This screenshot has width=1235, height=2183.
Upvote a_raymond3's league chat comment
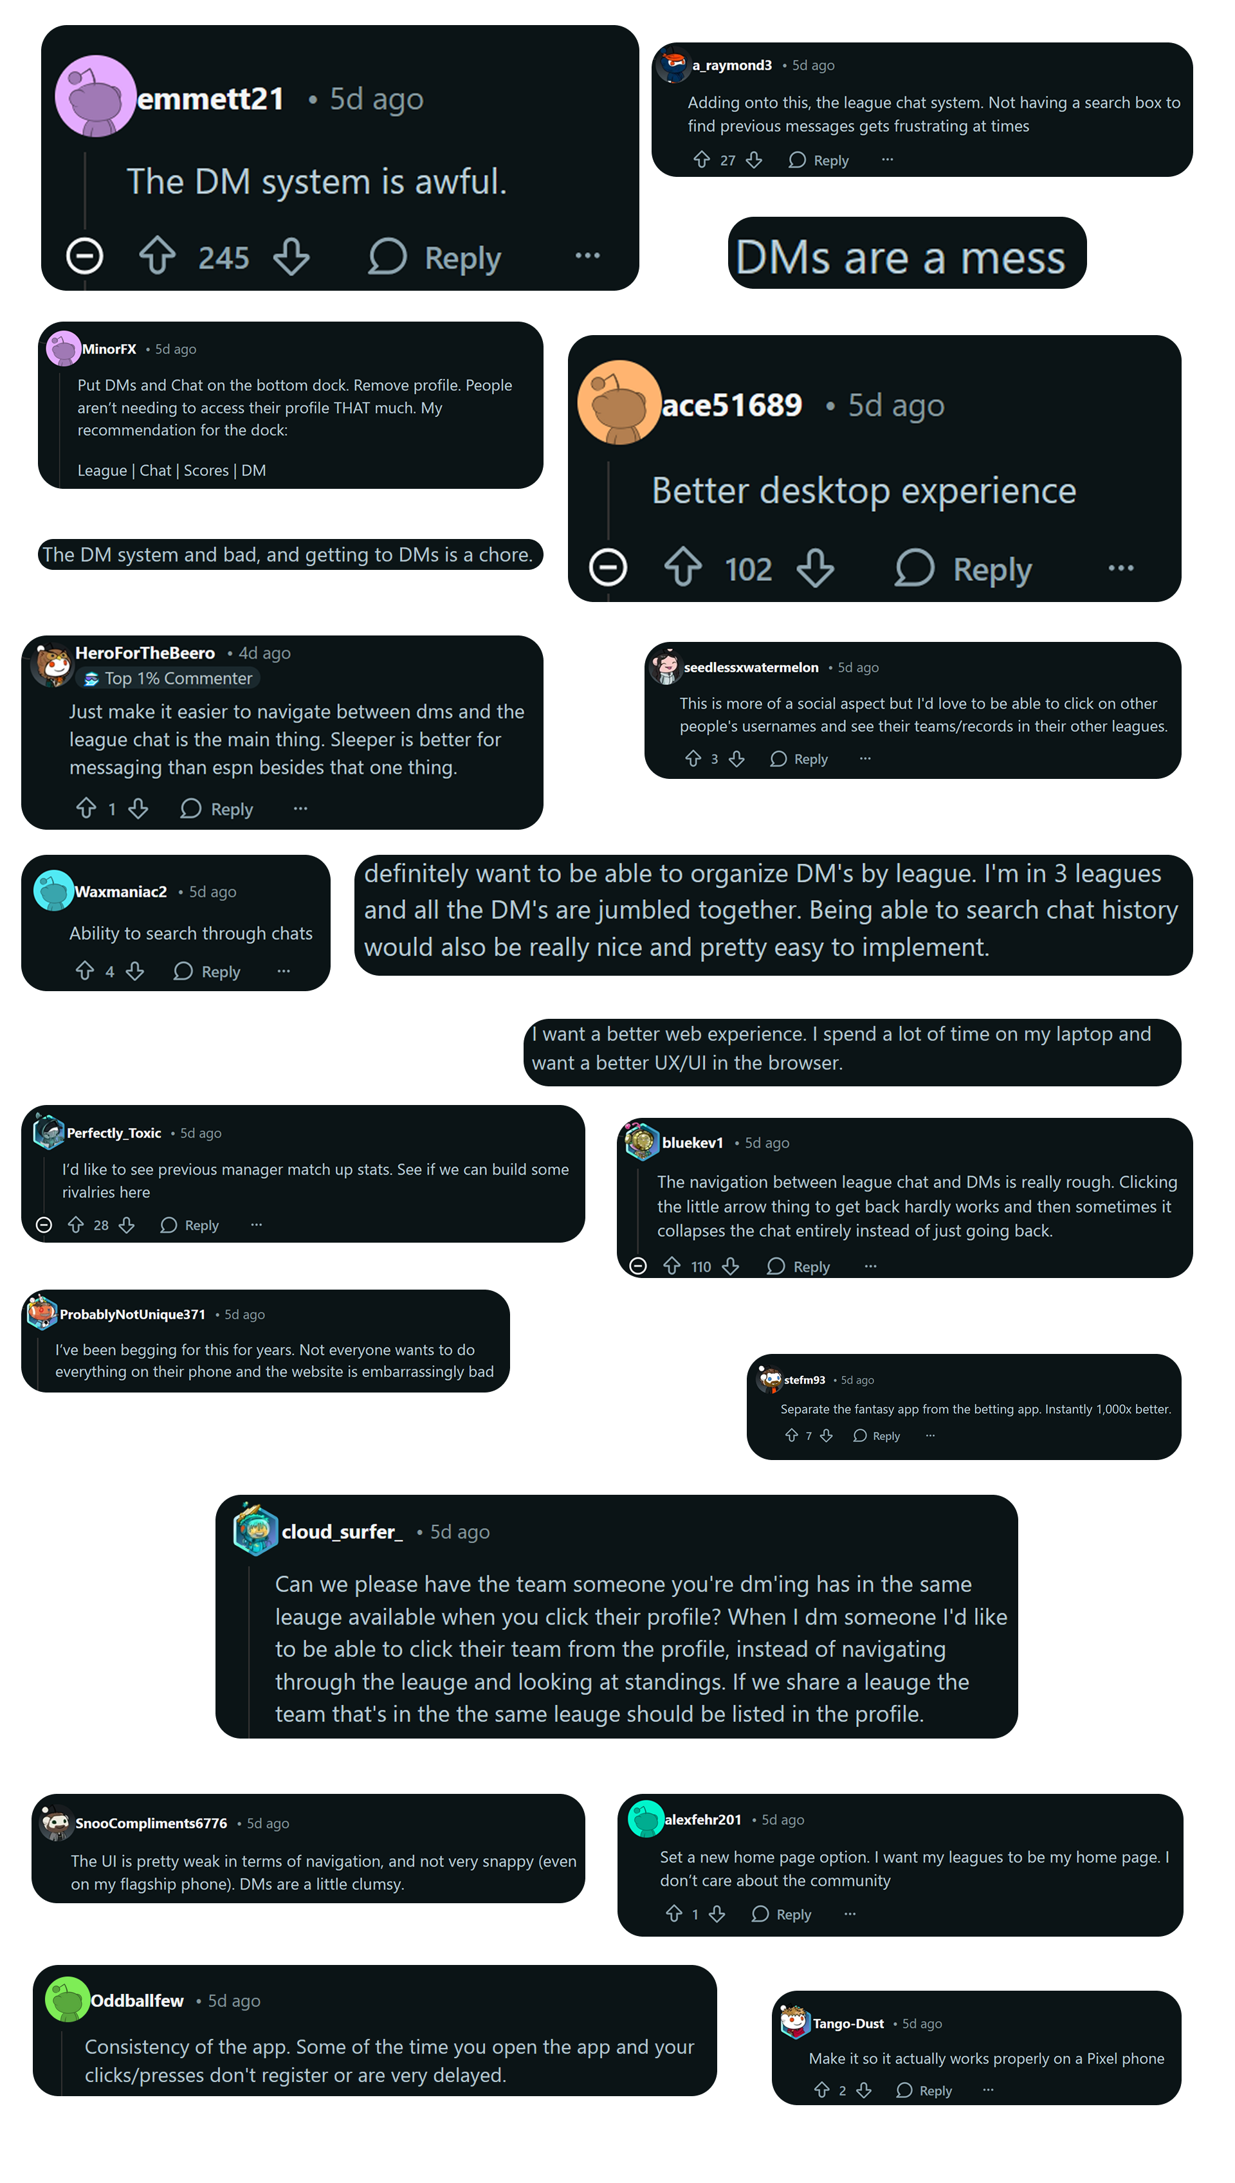point(700,160)
